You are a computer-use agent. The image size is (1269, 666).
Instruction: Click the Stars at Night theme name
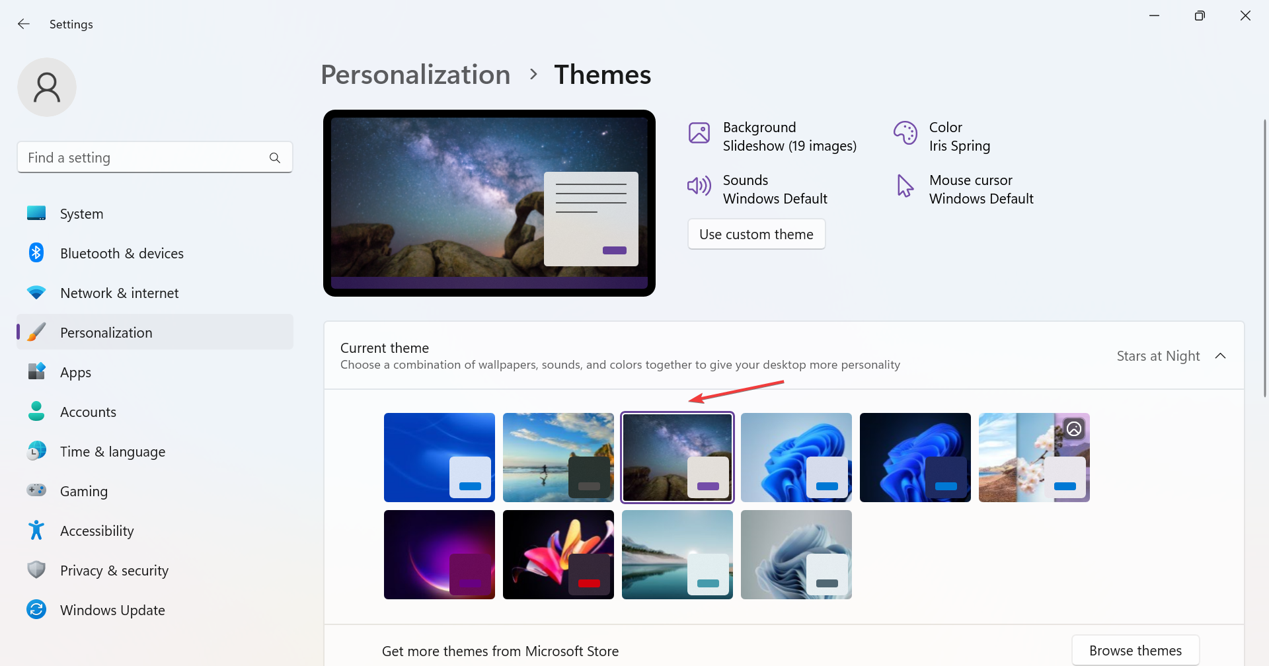[x=1158, y=355]
